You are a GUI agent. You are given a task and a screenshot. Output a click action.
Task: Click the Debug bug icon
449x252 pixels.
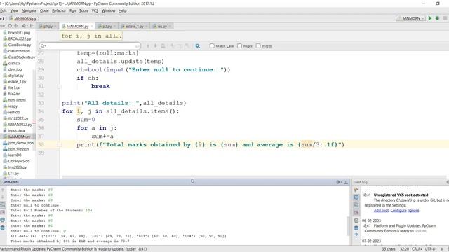click(437, 18)
